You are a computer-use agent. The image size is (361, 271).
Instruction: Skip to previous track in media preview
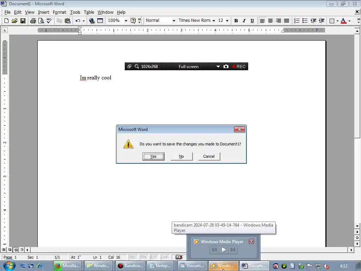[214, 250]
